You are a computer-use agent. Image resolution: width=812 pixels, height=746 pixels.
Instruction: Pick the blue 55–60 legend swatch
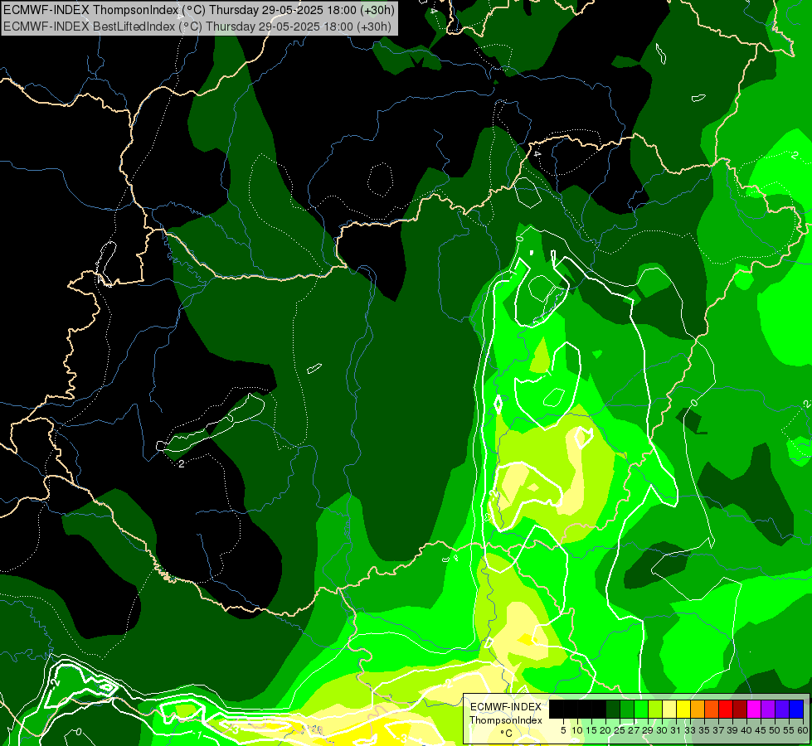coord(796,709)
